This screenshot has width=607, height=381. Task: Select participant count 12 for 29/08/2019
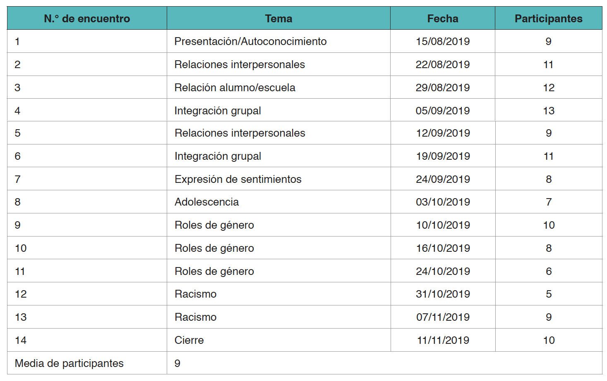[549, 88]
